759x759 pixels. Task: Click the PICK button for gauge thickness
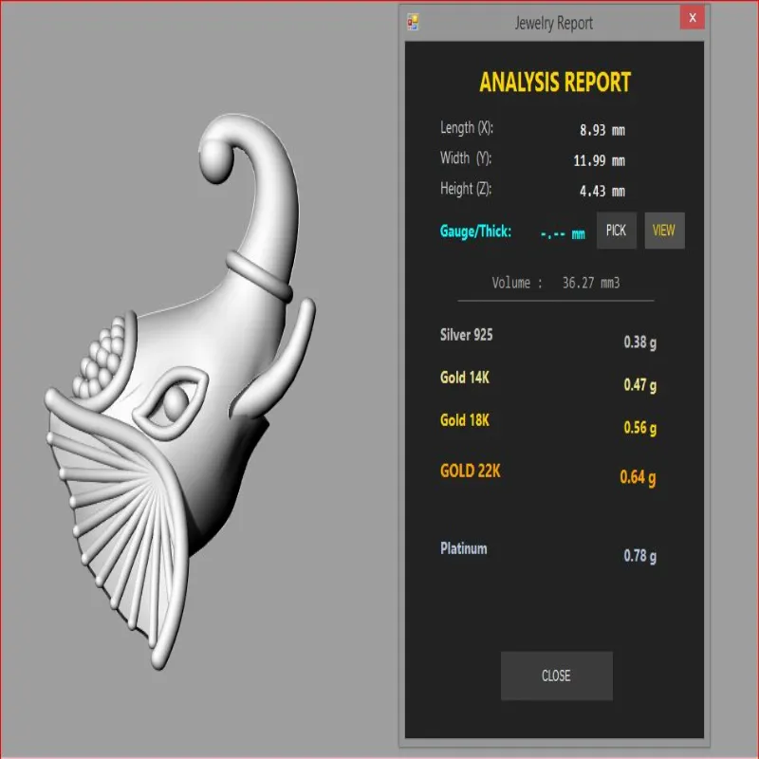[x=616, y=231]
